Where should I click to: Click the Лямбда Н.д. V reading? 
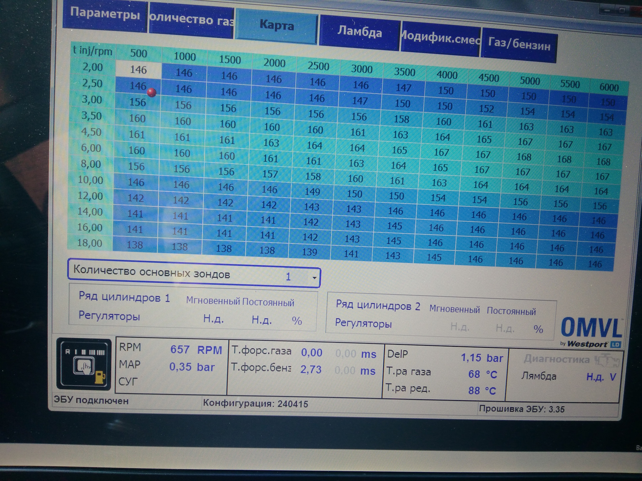601,377
